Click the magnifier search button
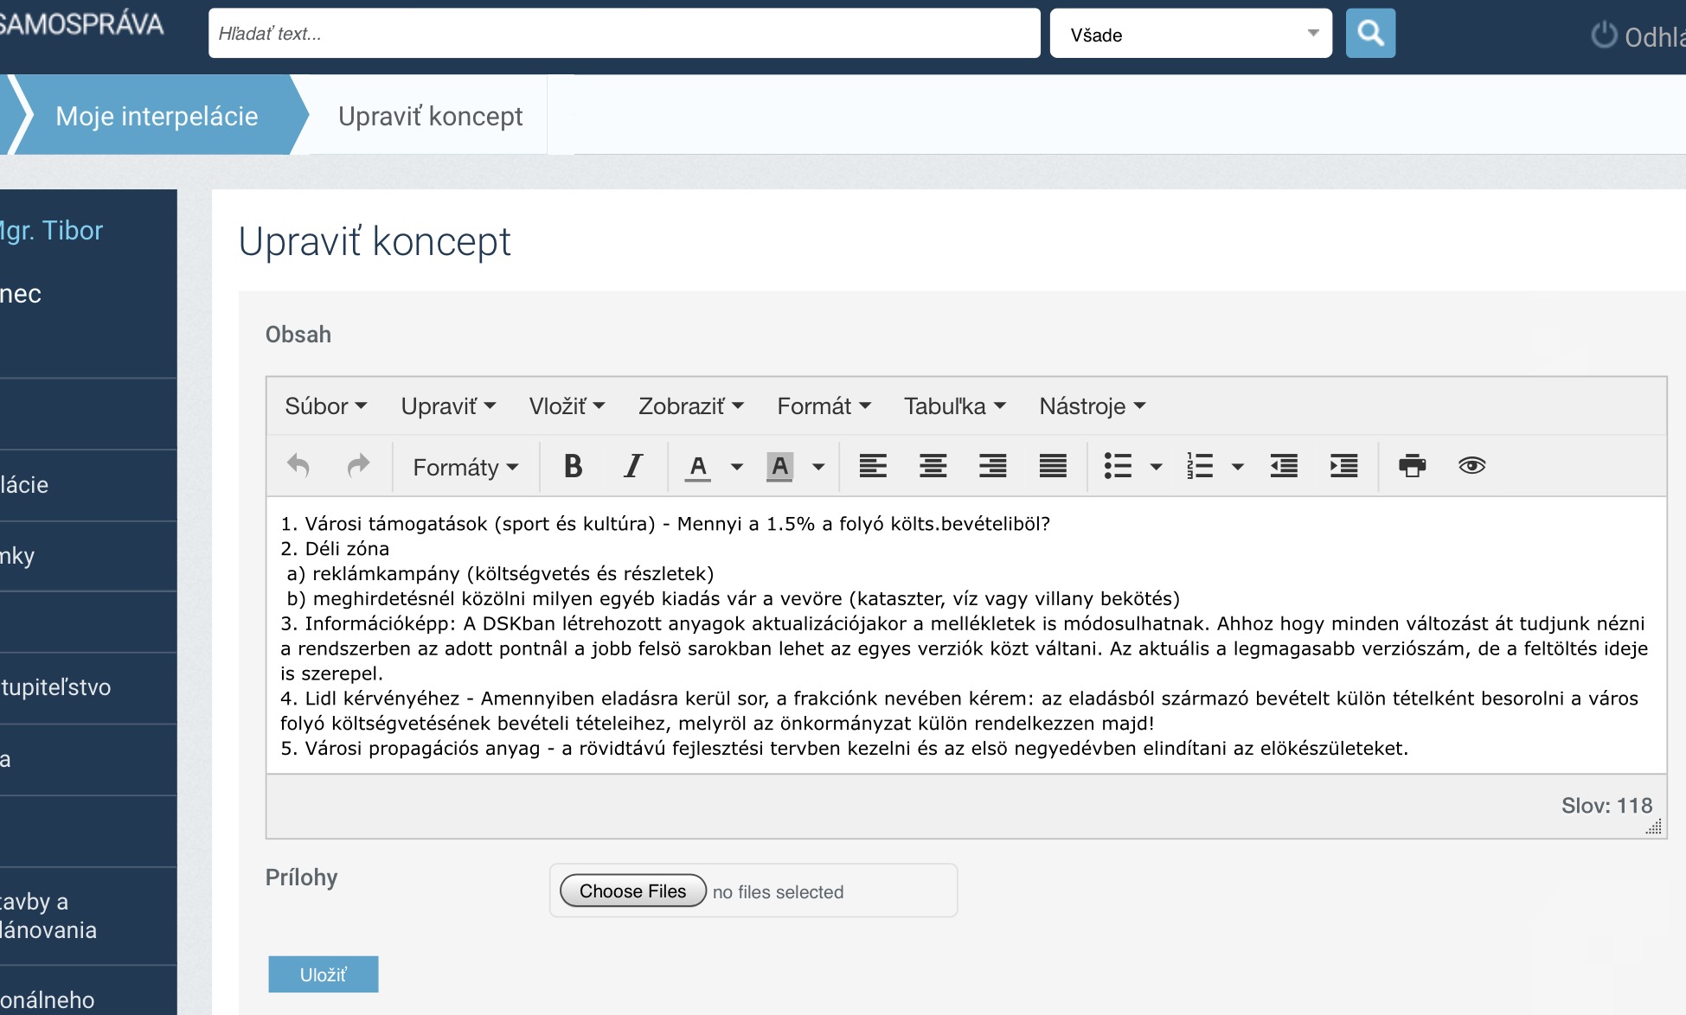The height and width of the screenshot is (1015, 1686). point(1370,34)
